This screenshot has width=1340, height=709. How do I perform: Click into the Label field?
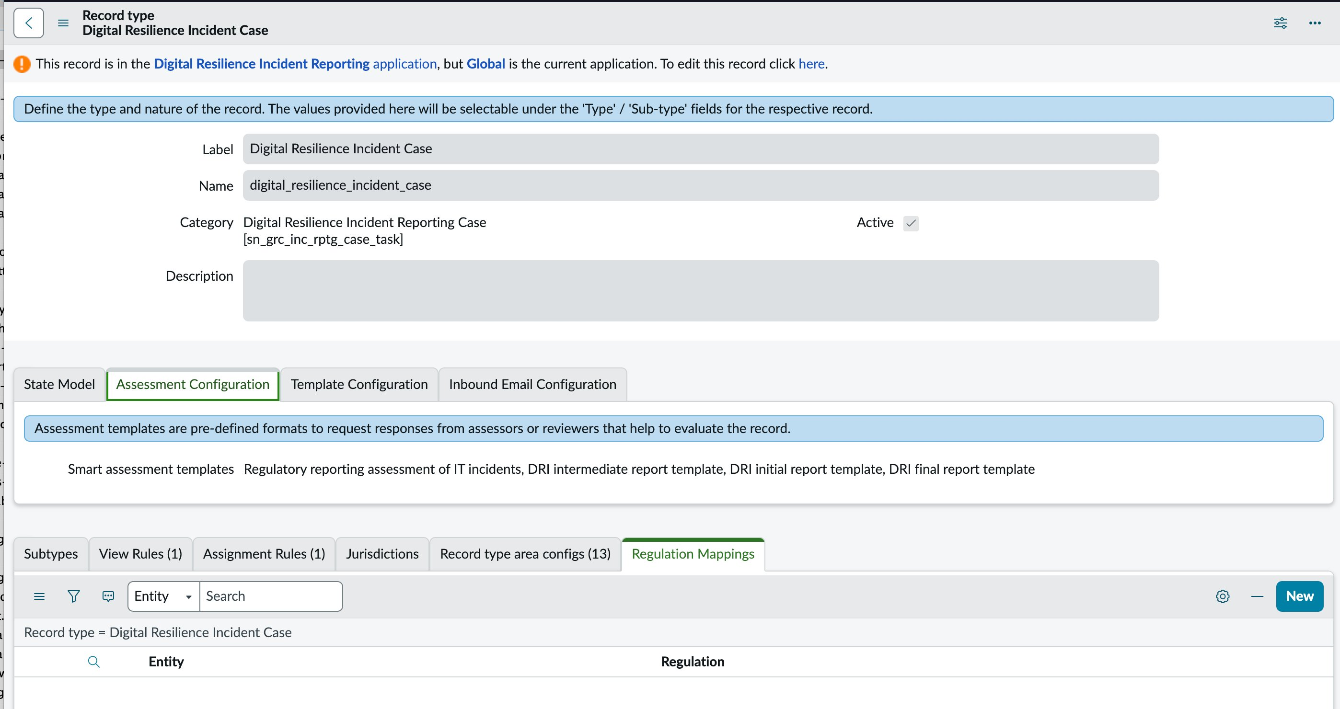tap(700, 149)
